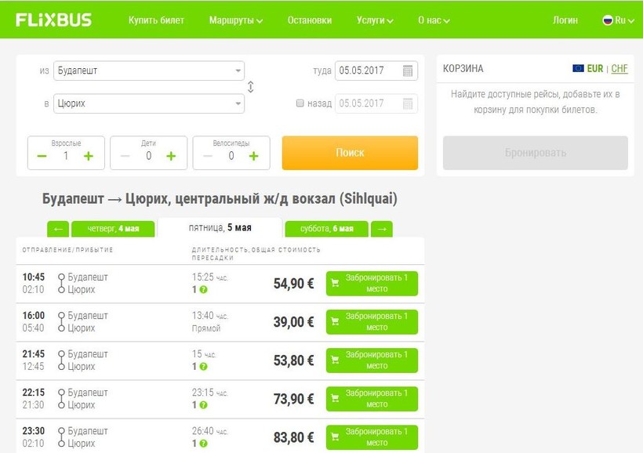The height and width of the screenshot is (453, 643).
Task: Expand the Будапешт origin dropdown
Action: [238, 71]
